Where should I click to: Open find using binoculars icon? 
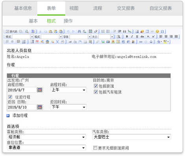point(79,32)
